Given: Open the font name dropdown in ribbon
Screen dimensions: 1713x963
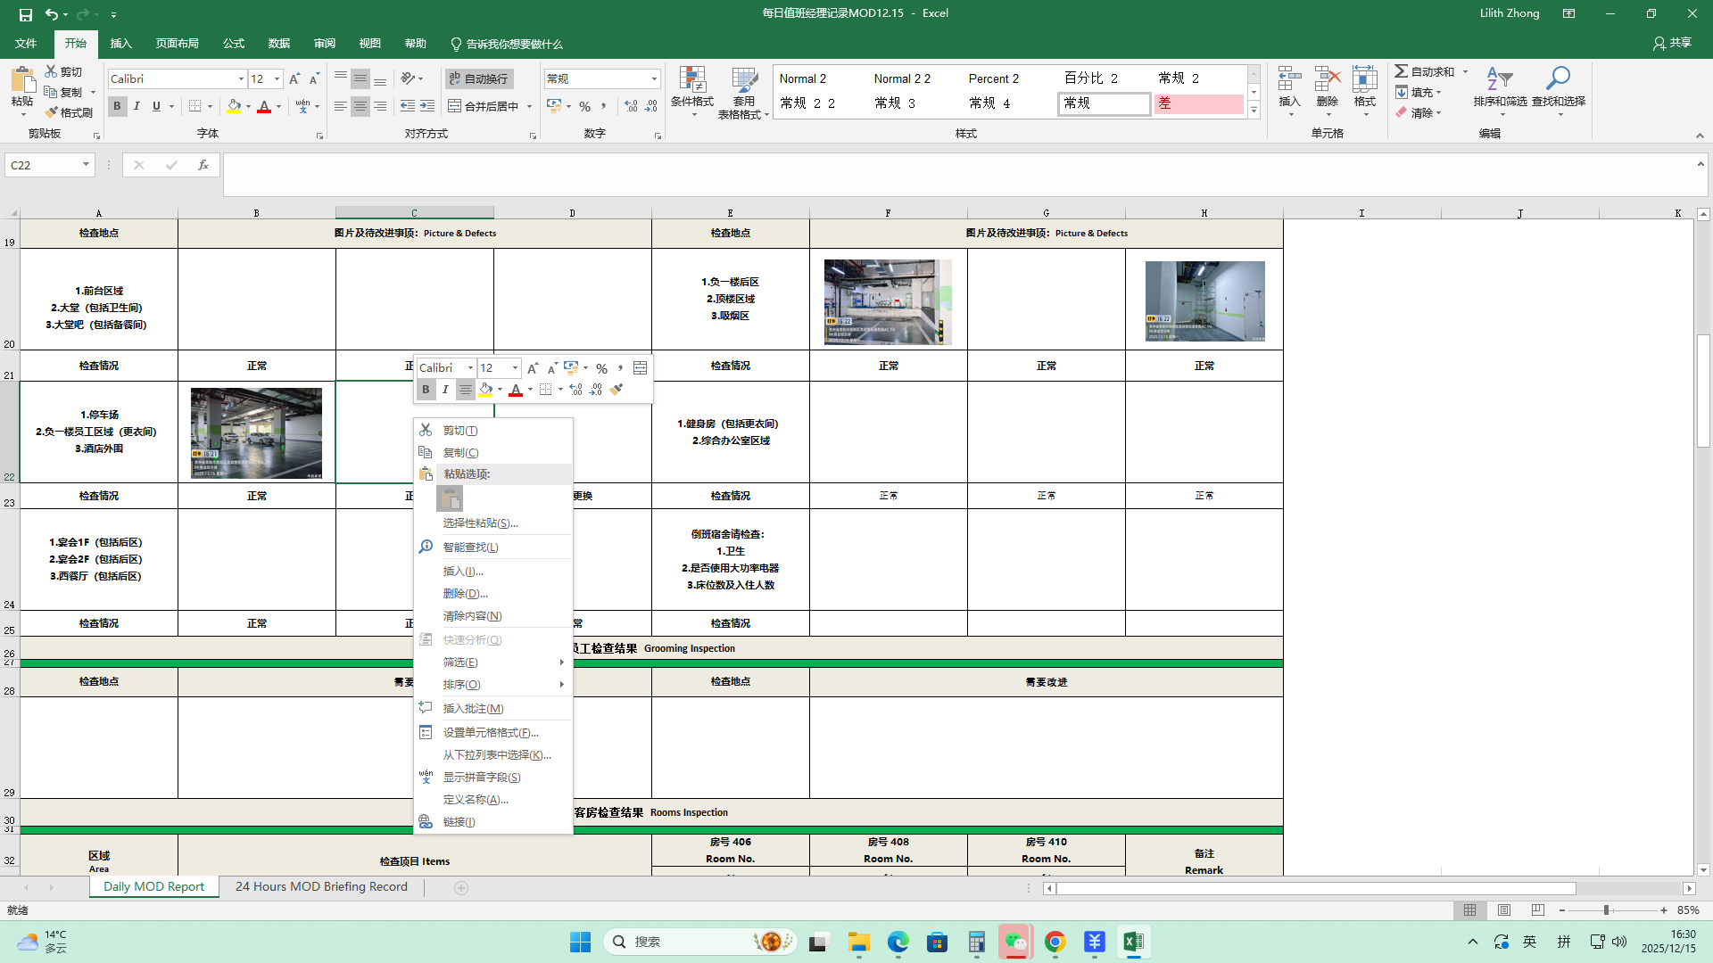Looking at the screenshot, I should pos(241,79).
